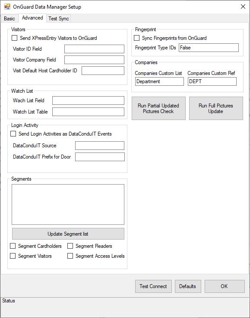Restore settings with the Defaults button
The height and width of the screenshot is (318, 250).
(188, 286)
